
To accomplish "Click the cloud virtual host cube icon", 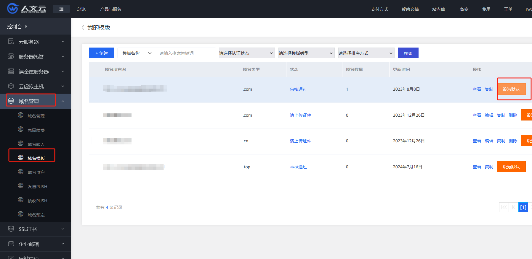I will (11, 86).
